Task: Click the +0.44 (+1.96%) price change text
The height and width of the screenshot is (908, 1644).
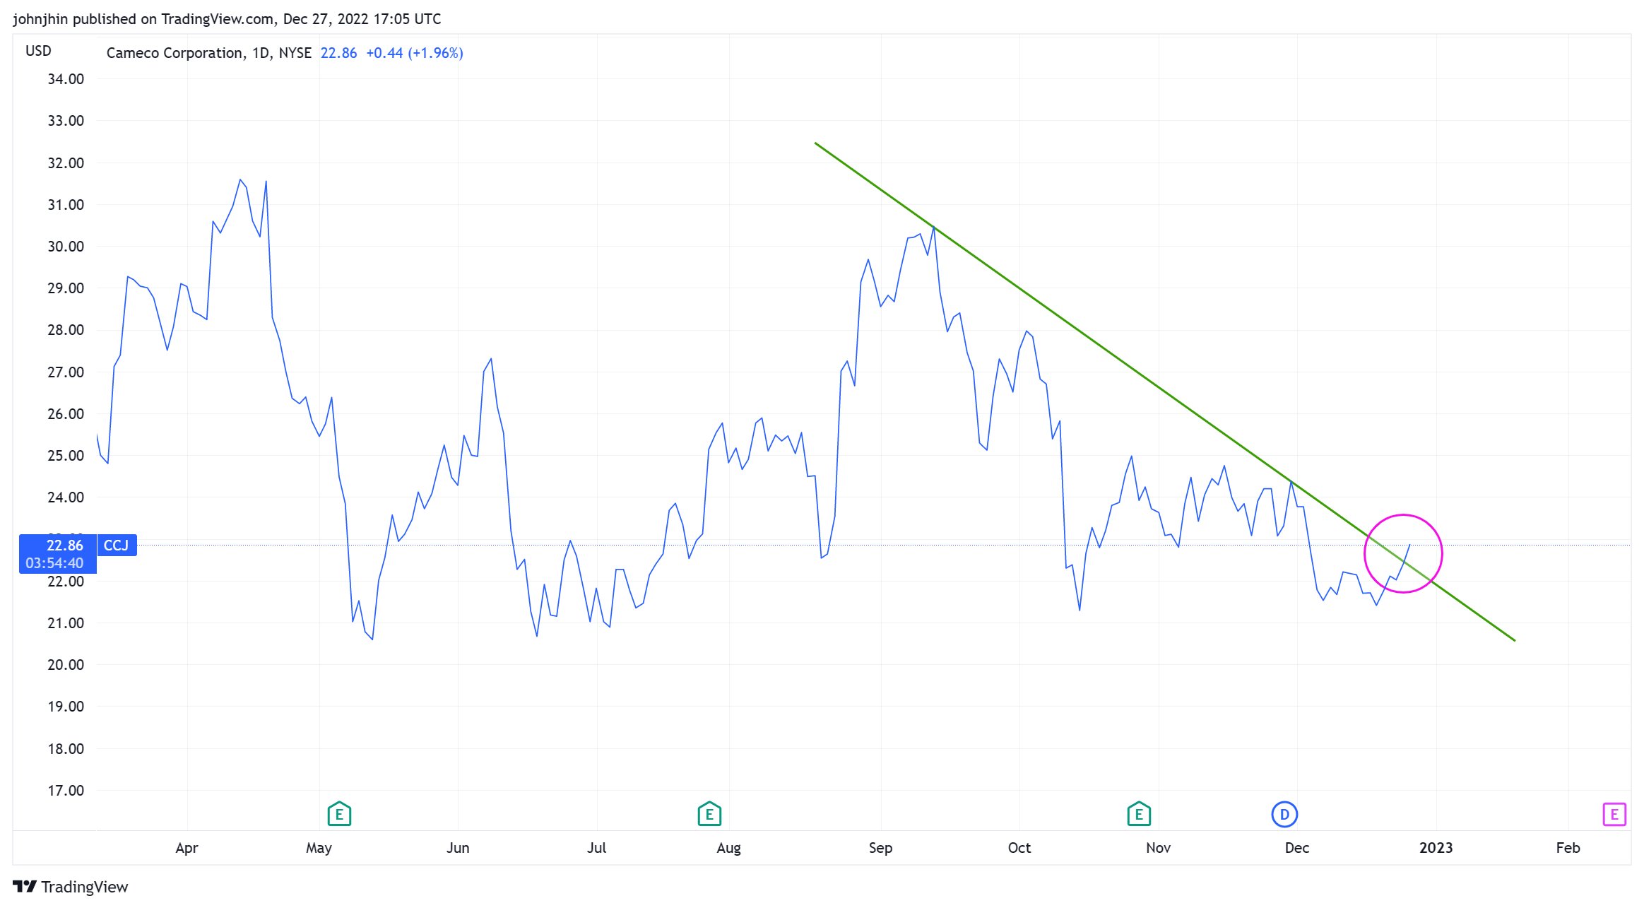Action: pyautogui.click(x=414, y=53)
